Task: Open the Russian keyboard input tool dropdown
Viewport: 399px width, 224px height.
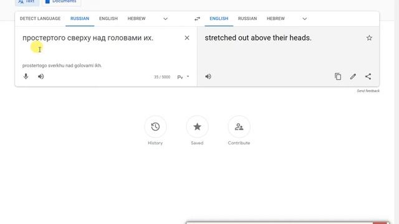Action: [x=188, y=77]
